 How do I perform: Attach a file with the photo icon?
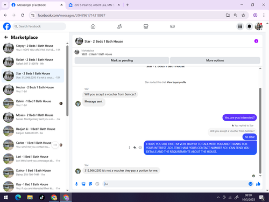point(83,184)
